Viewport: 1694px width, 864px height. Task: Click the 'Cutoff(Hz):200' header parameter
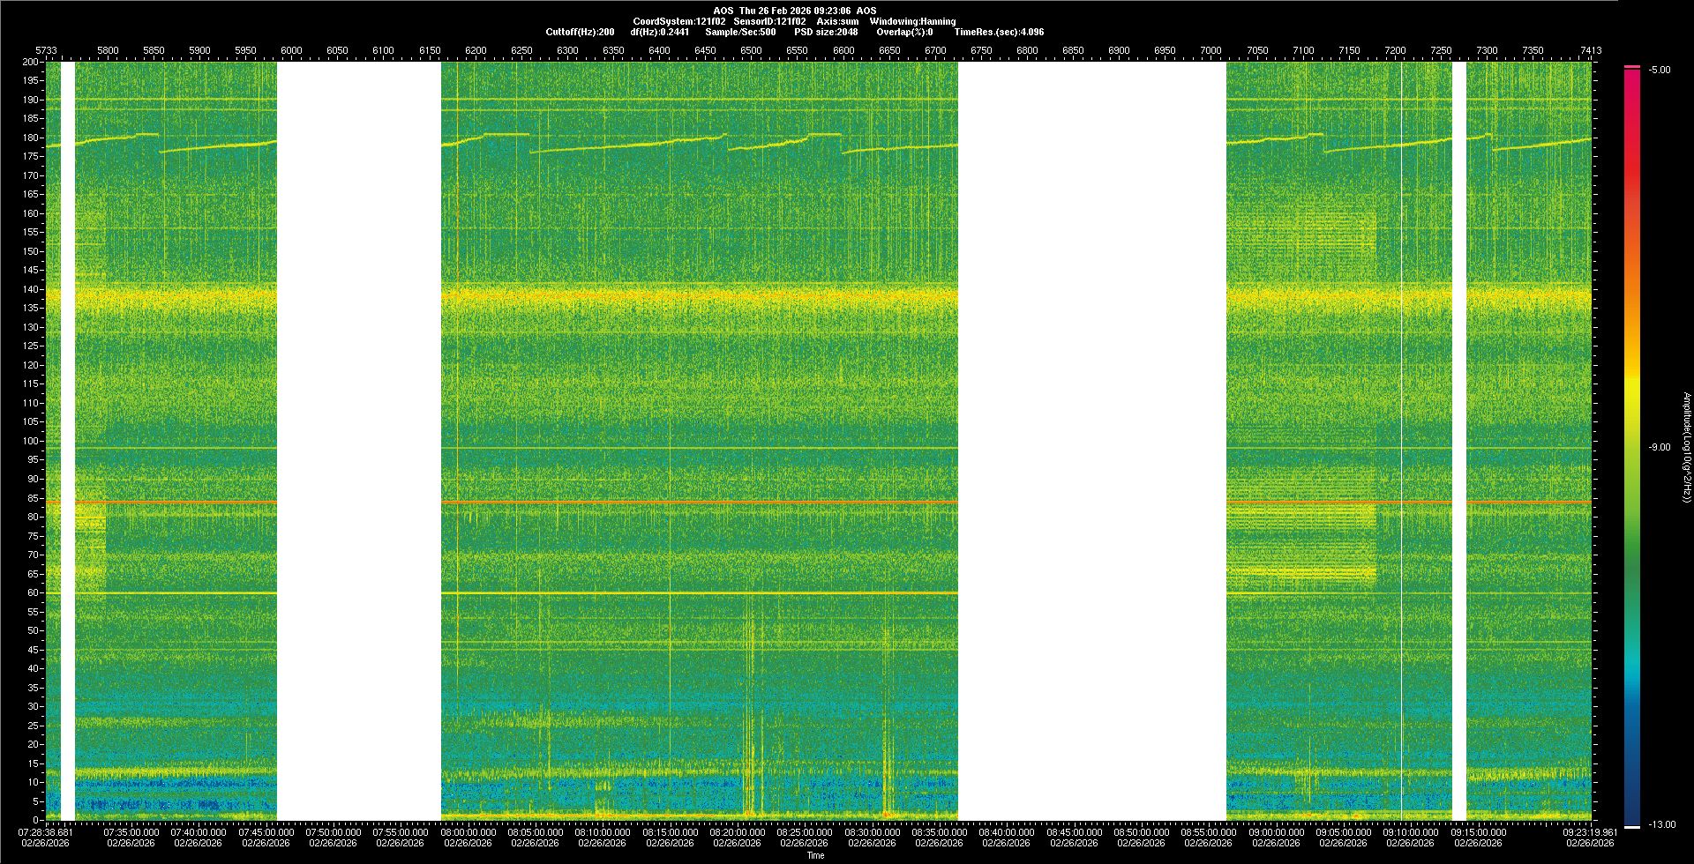click(580, 32)
